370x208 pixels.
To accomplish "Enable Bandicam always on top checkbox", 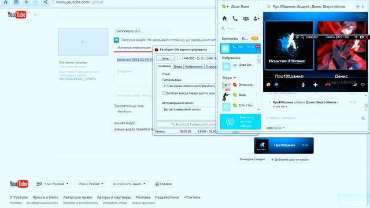I will coord(164,93).
